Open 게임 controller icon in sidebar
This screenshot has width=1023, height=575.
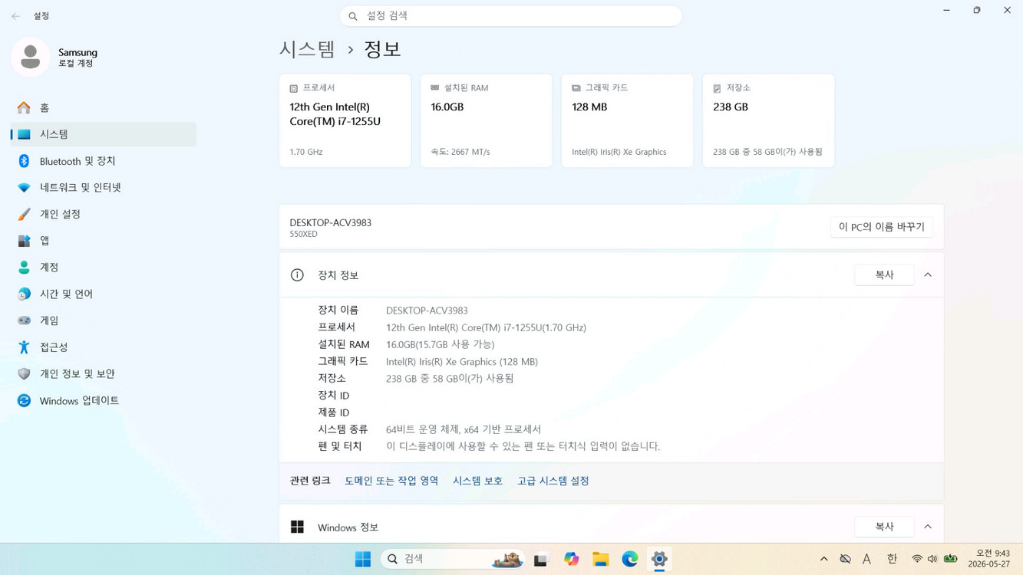tap(25, 320)
